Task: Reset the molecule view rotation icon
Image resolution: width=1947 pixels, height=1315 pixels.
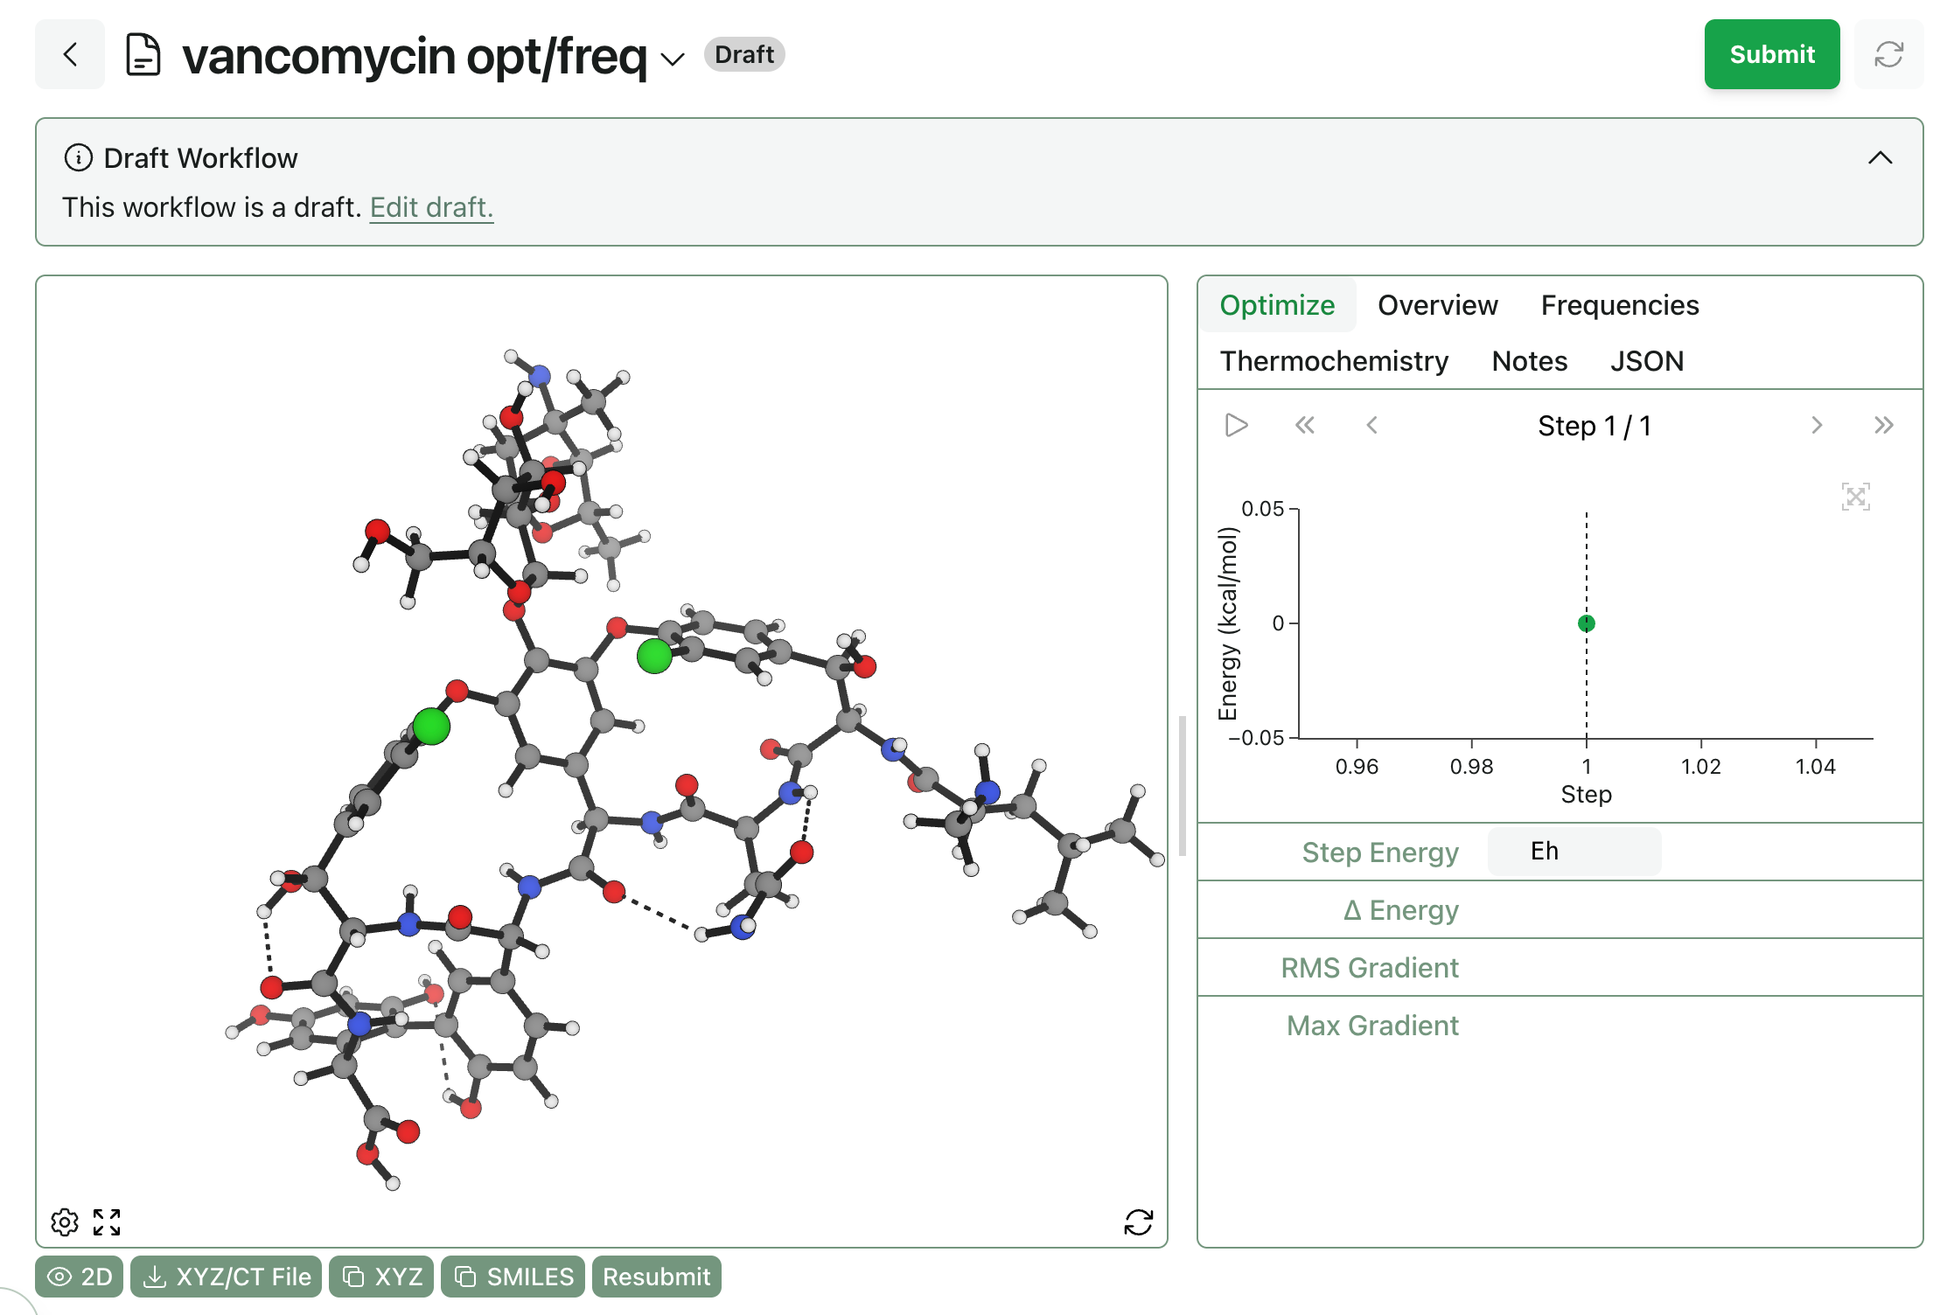Action: click(1138, 1221)
